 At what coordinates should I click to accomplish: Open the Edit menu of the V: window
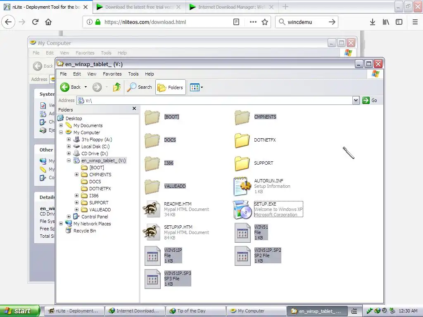click(x=77, y=74)
